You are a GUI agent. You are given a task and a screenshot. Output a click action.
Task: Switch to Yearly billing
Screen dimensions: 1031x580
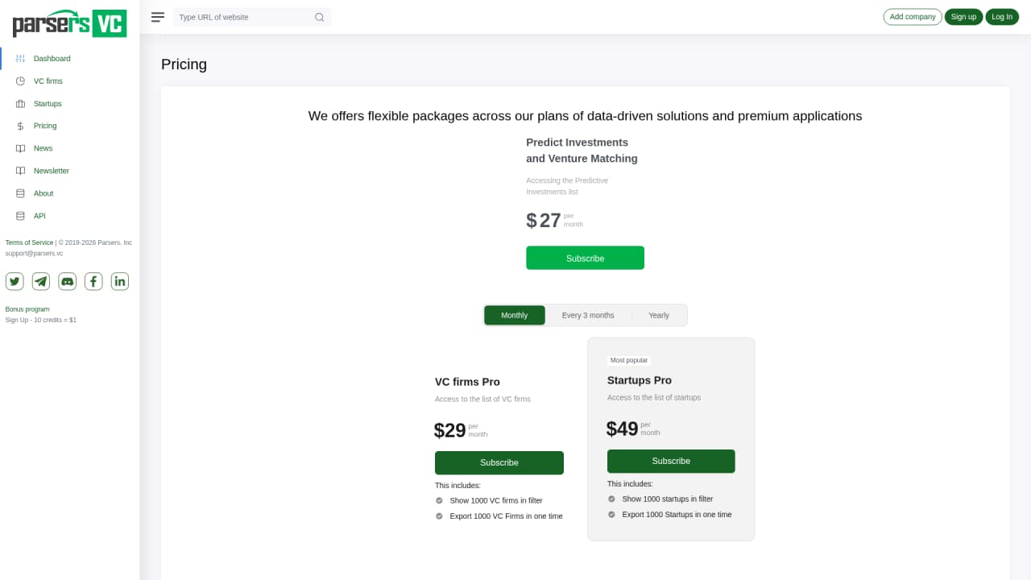[659, 315]
